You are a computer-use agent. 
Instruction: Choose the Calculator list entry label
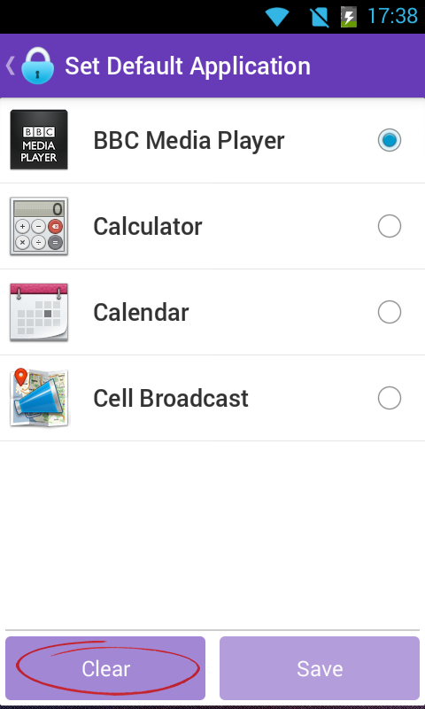click(x=148, y=226)
